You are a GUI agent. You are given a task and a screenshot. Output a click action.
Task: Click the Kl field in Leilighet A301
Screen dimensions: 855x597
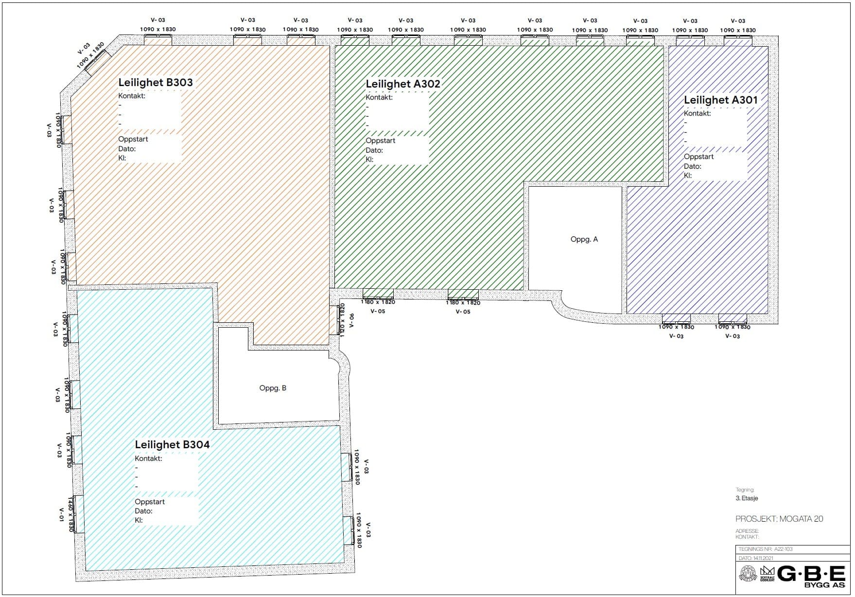715,176
